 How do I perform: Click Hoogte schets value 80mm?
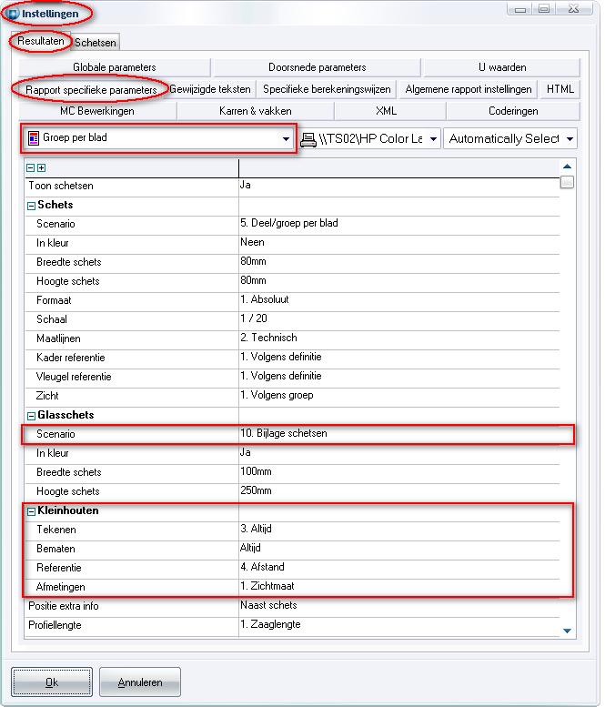click(253, 280)
